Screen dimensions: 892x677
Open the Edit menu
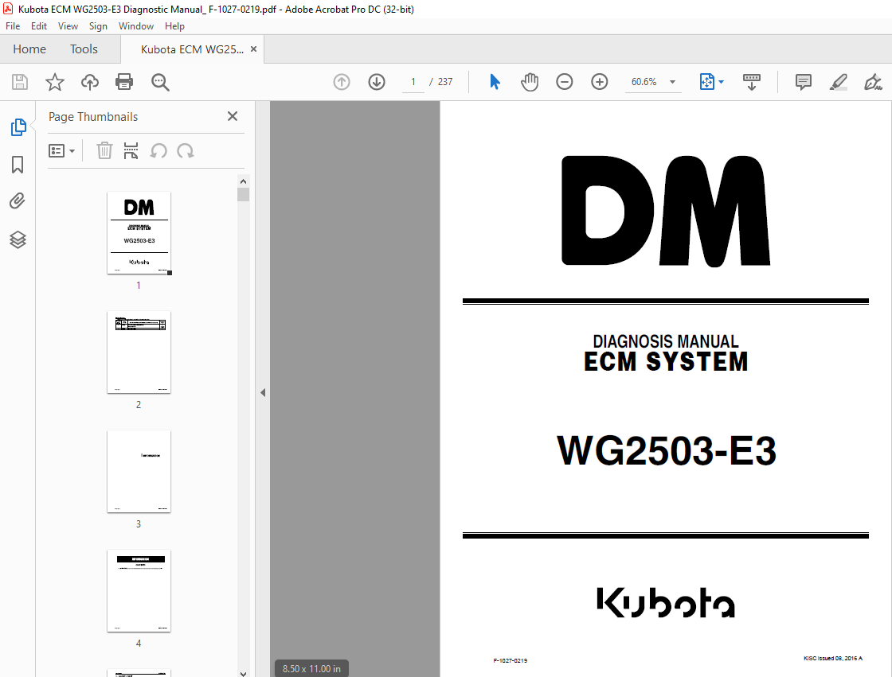[39, 26]
